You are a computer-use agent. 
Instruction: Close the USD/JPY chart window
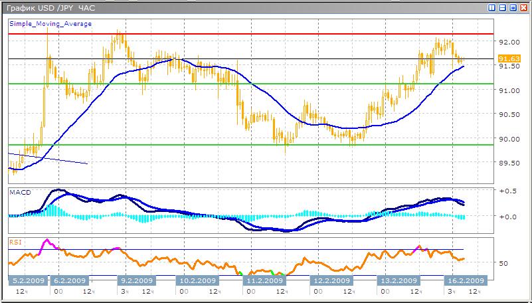tap(523, 8)
